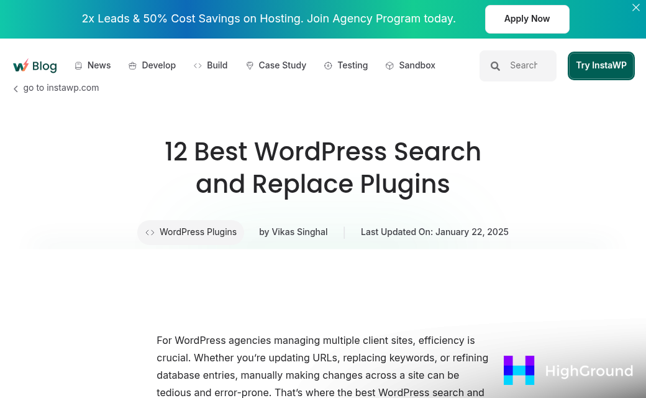The height and width of the screenshot is (398, 646).
Task: Click the code icon in the WordPress Plugins badge
Action: (x=150, y=232)
